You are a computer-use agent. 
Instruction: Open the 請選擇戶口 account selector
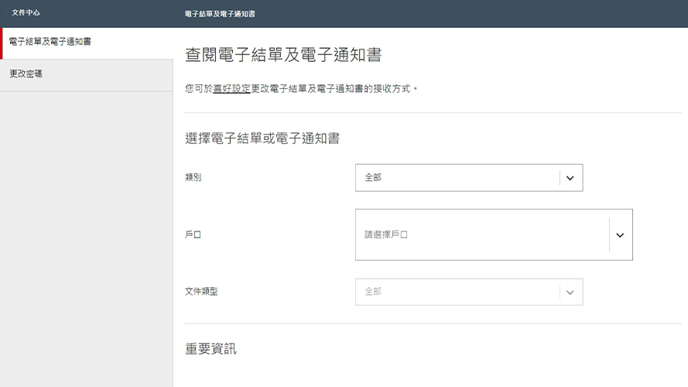(494, 235)
